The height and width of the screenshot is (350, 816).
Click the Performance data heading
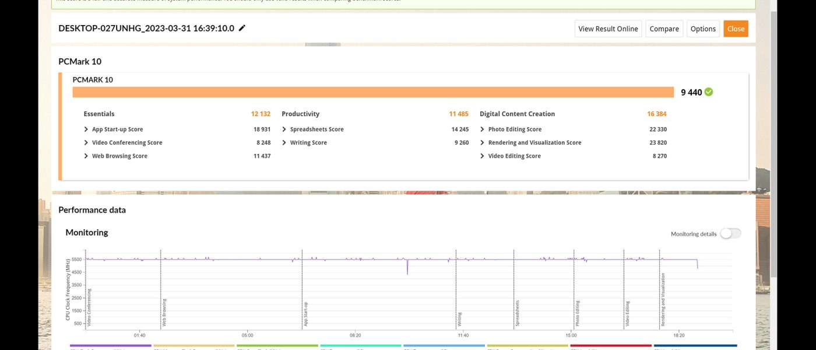click(x=92, y=210)
